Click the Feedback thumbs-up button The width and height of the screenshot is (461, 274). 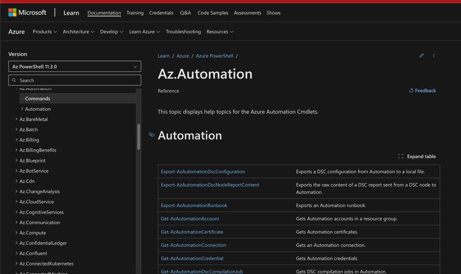click(422, 90)
